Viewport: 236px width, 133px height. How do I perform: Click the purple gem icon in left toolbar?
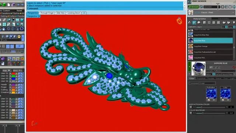click(3, 59)
